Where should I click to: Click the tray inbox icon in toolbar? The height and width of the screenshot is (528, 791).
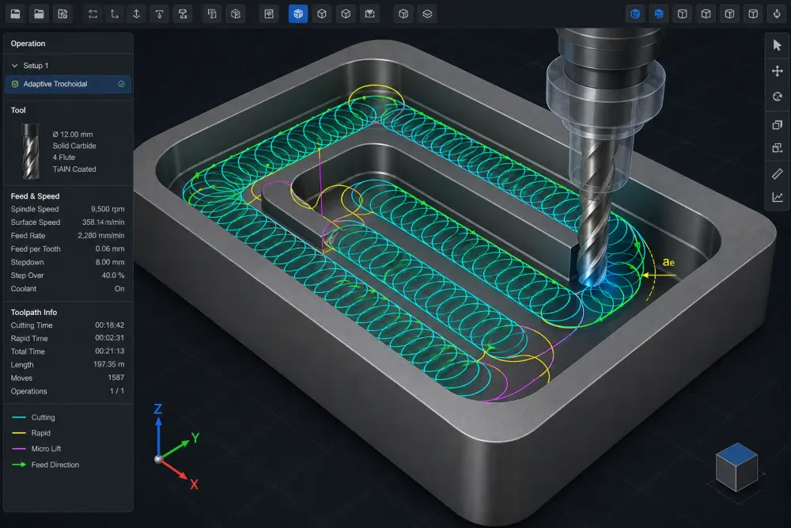369,14
